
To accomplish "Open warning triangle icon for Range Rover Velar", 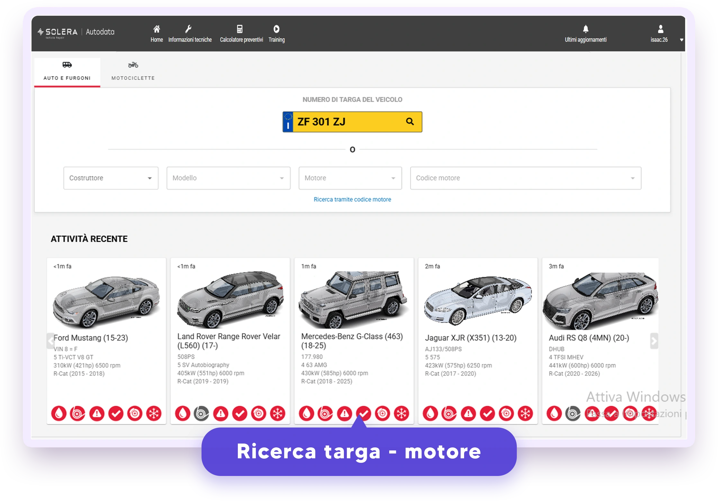I will coord(220,413).
